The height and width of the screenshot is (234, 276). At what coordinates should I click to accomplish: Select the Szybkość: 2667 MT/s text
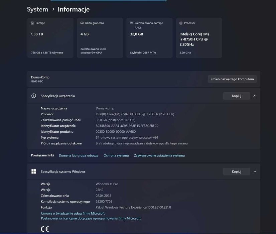[143, 52]
